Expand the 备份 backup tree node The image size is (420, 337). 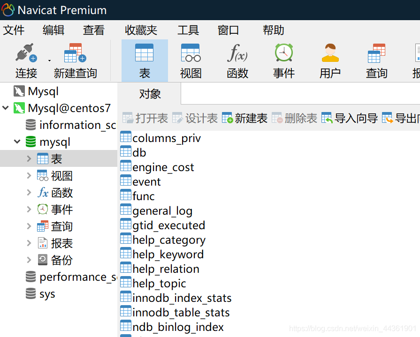(29, 260)
